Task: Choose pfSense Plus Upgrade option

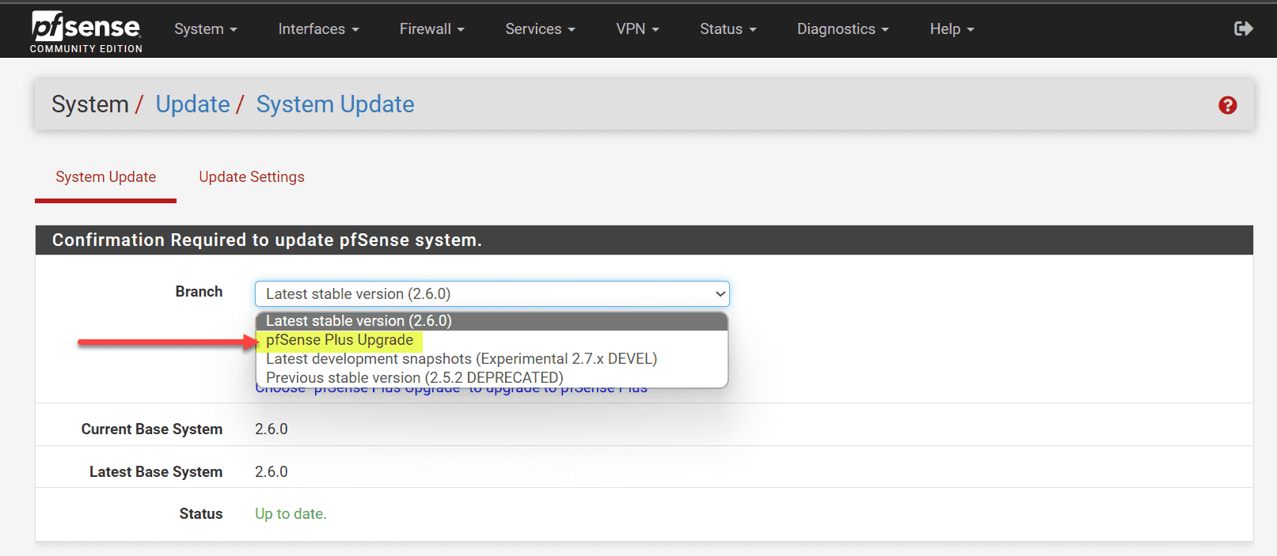Action: 340,340
